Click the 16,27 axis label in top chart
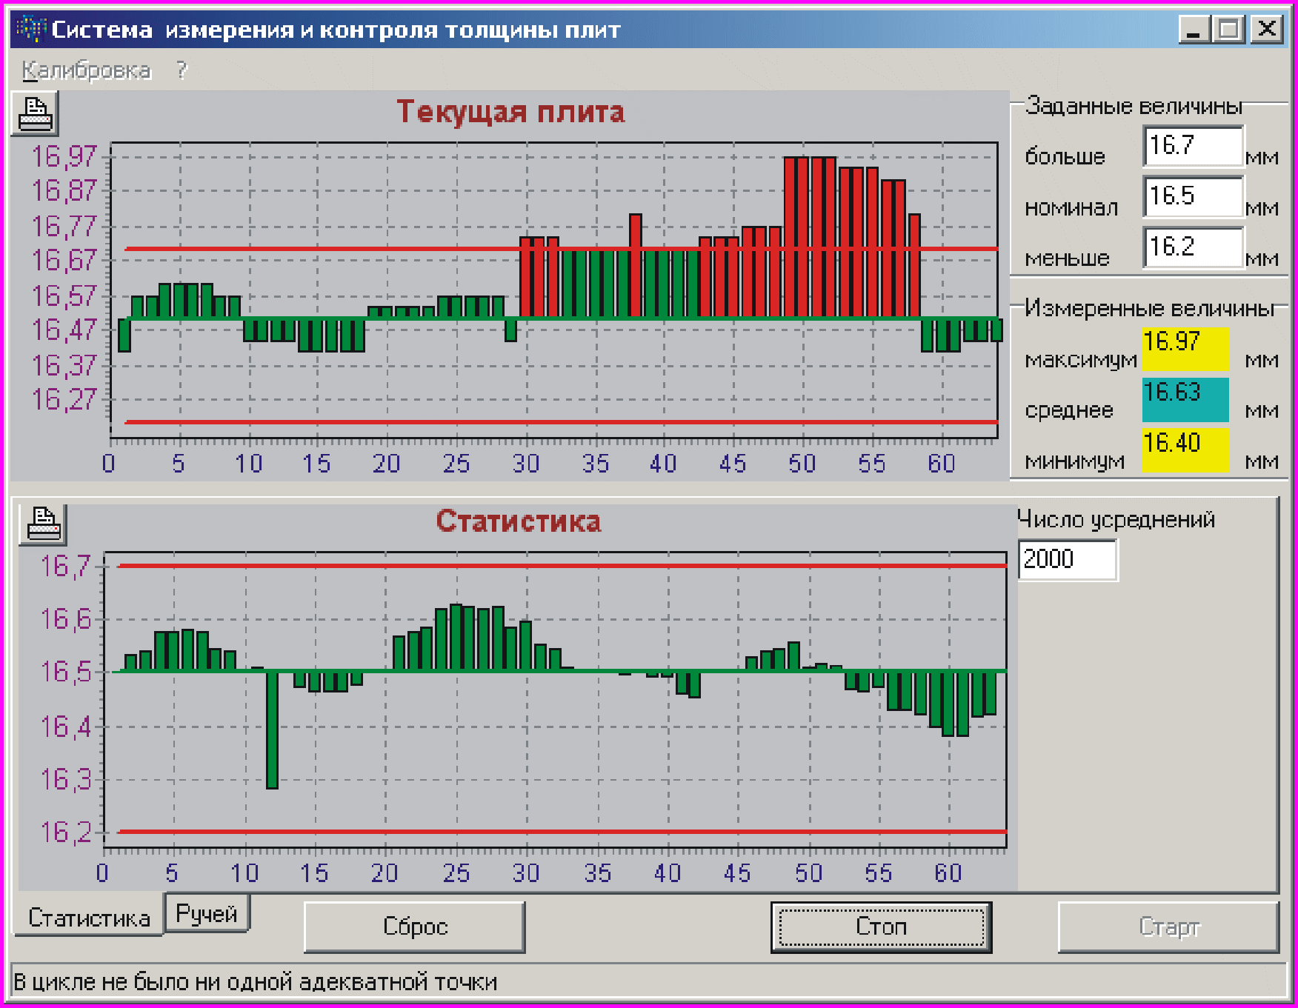Image resolution: width=1298 pixels, height=1008 pixels. tap(64, 400)
